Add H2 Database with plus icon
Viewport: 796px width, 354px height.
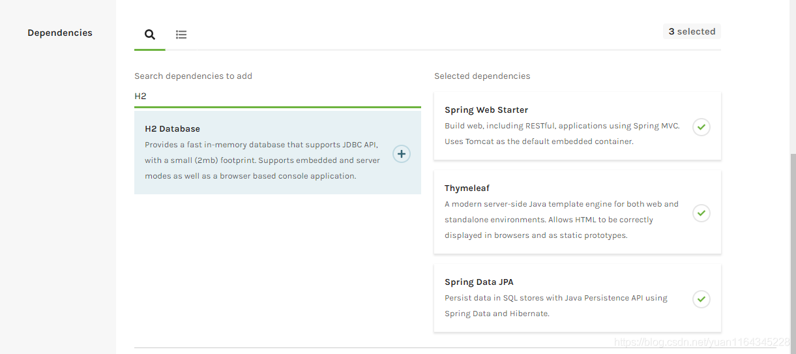[402, 154]
